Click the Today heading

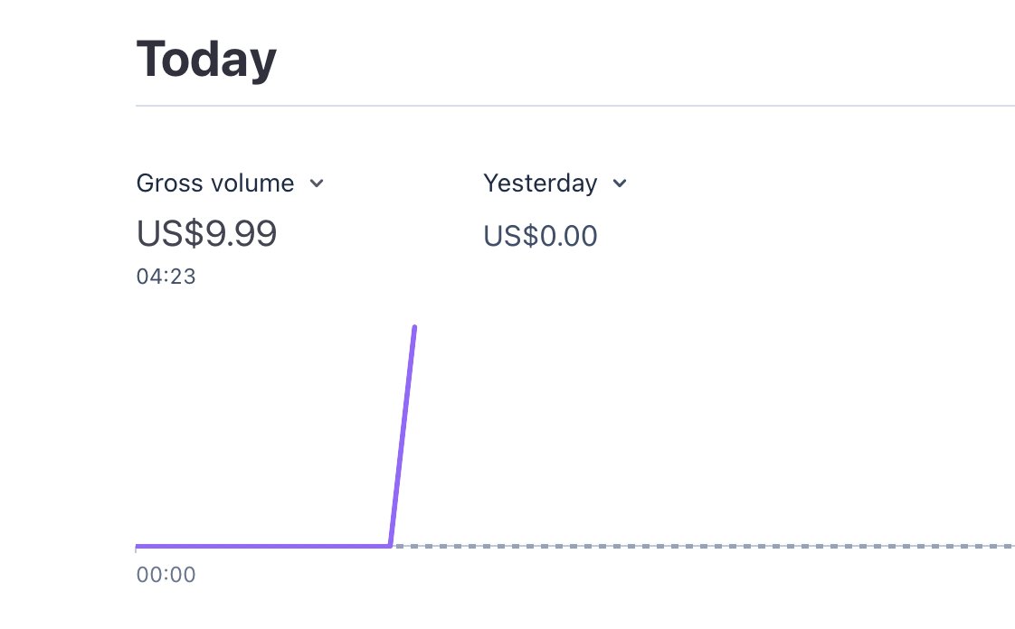point(206,60)
